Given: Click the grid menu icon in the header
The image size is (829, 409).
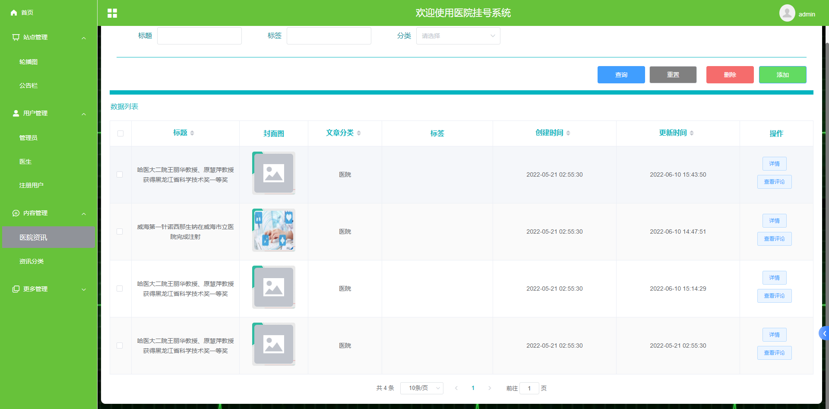Looking at the screenshot, I should (112, 13).
